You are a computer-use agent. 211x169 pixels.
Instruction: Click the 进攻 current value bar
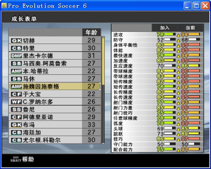(194, 34)
